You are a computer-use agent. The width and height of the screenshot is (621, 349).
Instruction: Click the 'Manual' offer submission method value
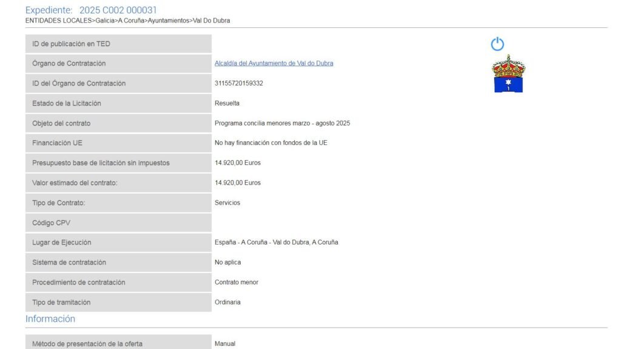point(225,344)
